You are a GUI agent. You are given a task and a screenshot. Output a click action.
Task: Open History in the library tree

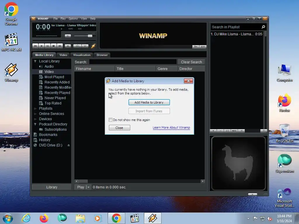click(x=44, y=140)
